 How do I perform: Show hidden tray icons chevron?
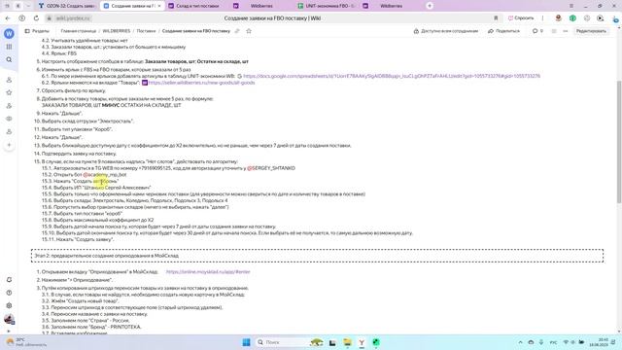pyautogui.click(x=520, y=342)
